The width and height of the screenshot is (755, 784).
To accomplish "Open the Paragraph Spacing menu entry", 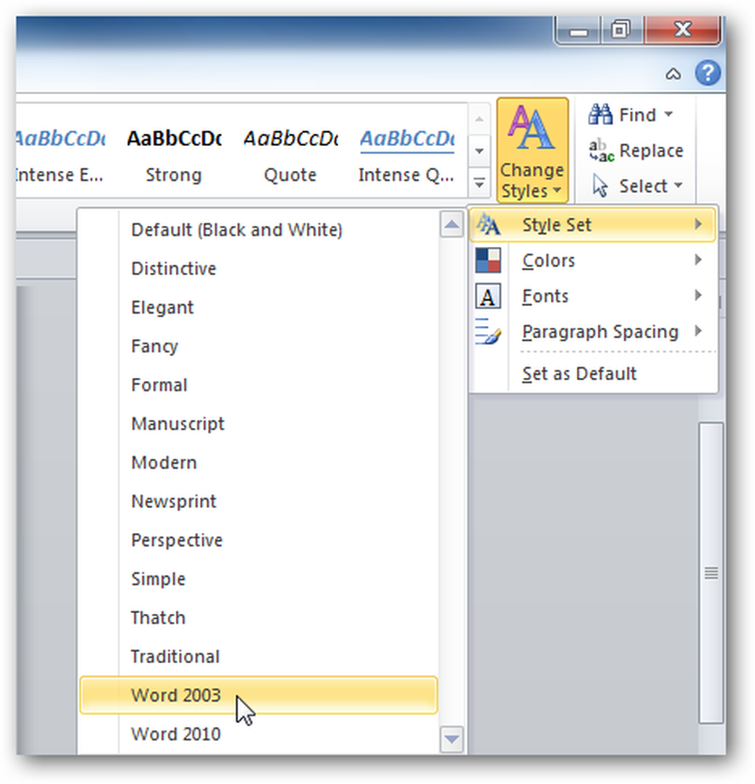I will 593,332.
